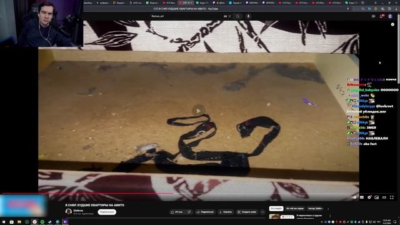Image resolution: width=400 pixels, height=225 pixels.
Task: Open options for the recommended video
Action: [331, 216]
